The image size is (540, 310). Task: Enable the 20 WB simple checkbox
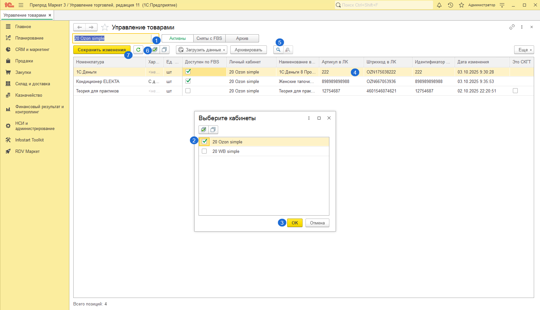point(204,151)
